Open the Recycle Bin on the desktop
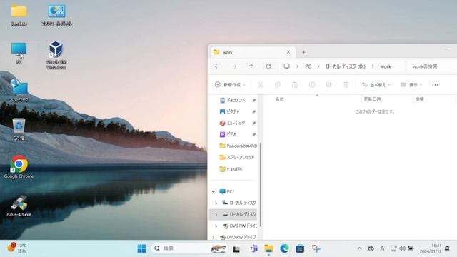The image size is (457, 257). click(x=19, y=129)
